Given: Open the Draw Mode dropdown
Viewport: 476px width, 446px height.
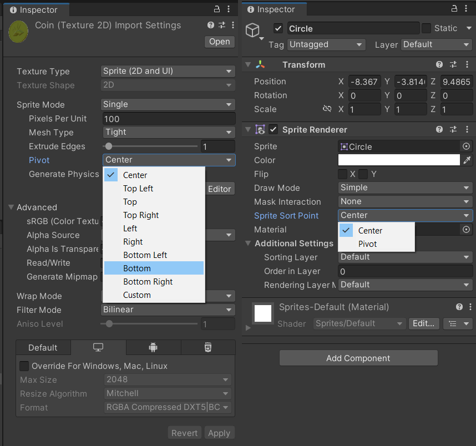Looking at the screenshot, I should coord(406,187).
